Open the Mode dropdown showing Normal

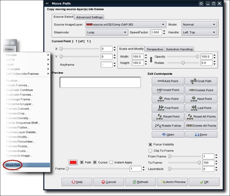[x=199, y=24]
